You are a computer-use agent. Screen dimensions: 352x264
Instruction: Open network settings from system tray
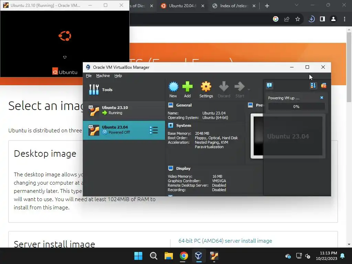(299, 256)
